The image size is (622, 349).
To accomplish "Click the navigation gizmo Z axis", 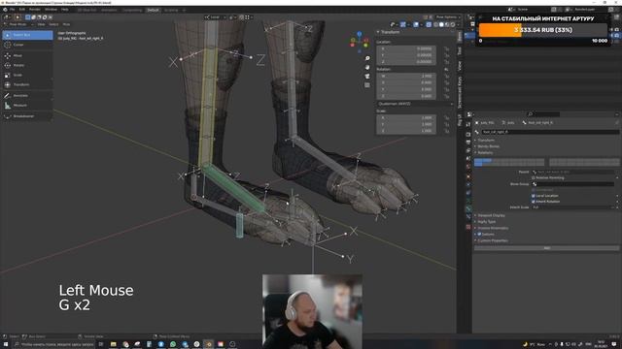I will [360, 34].
